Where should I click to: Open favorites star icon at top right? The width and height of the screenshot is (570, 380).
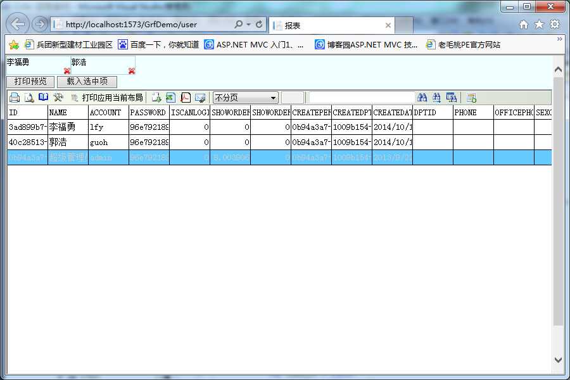point(539,24)
